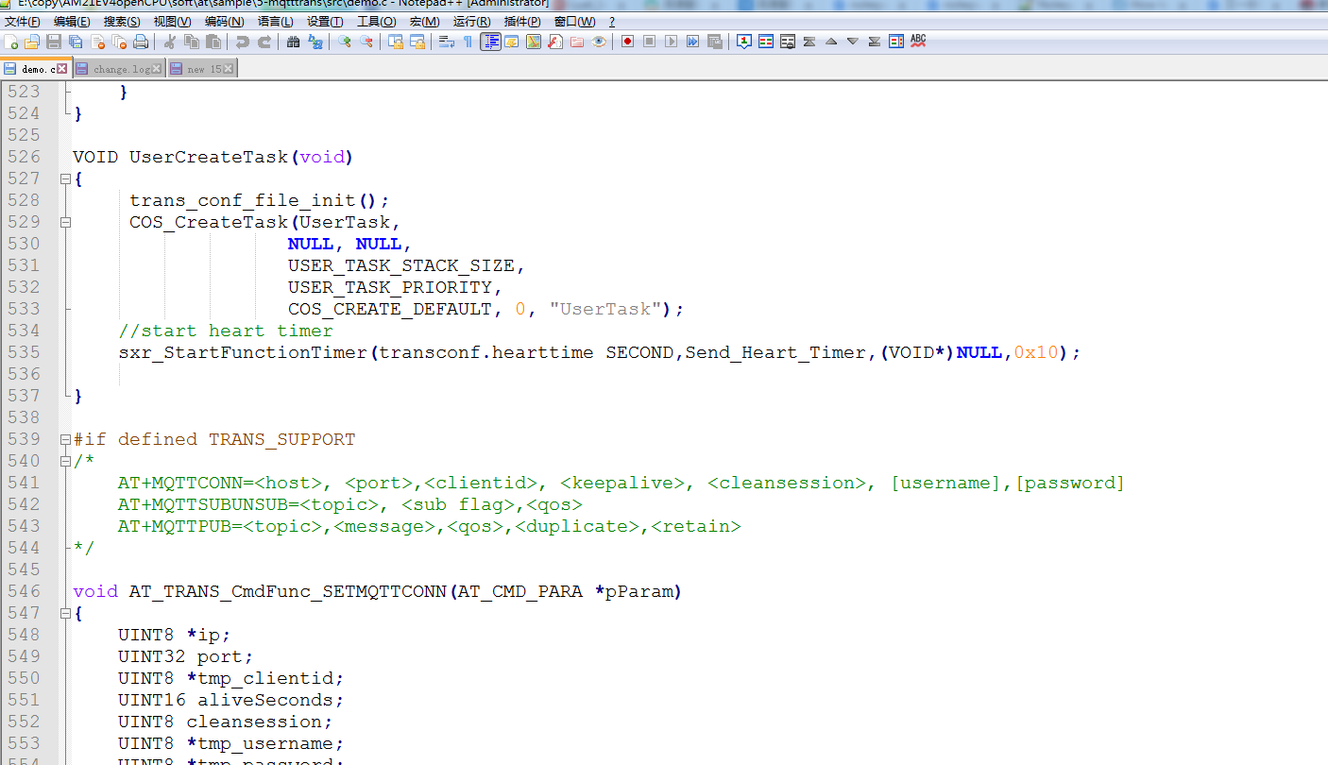Click the Find and Replace toolbar icon

tap(315, 42)
